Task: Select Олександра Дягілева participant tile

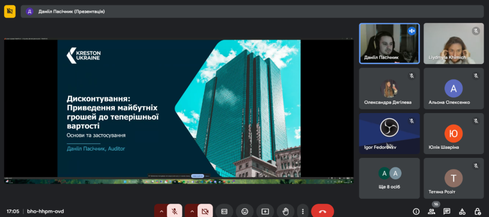Action: pos(389,88)
